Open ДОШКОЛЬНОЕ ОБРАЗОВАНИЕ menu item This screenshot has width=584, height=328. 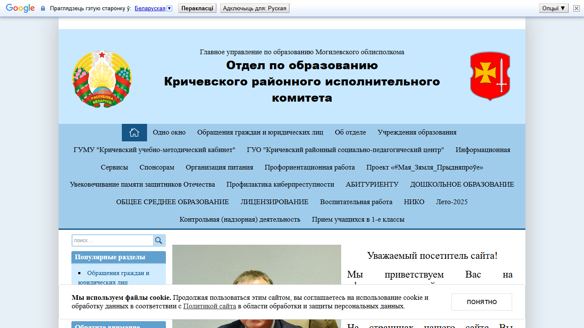(462, 184)
